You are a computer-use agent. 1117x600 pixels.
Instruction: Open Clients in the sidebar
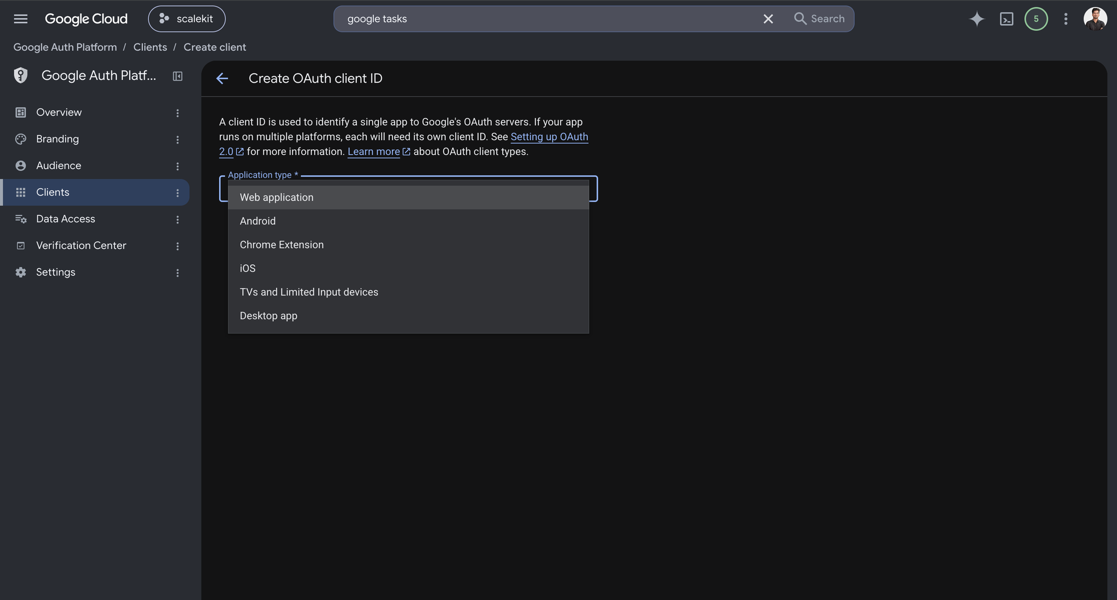coord(94,192)
